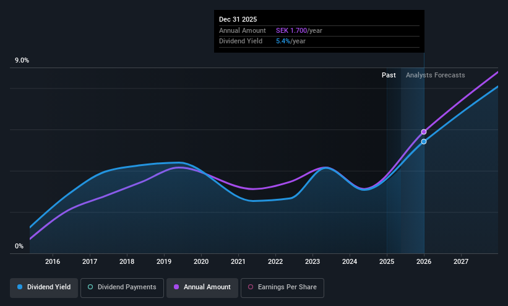Click the 2023 x-axis label
508x306 pixels.
312,261
